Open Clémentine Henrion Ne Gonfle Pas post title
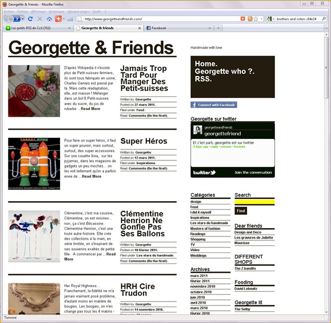Image resolution: width=331 pixels, height=323 pixels. [x=142, y=224]
